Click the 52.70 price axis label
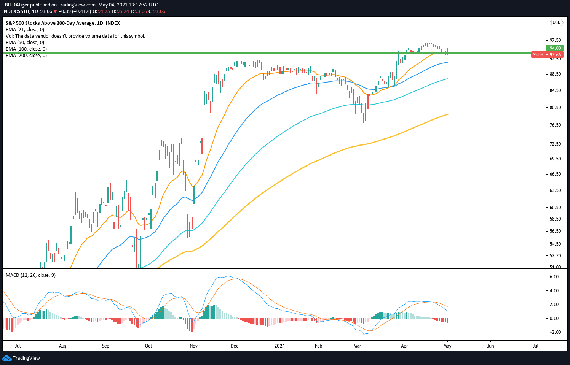This screenshot has width=570, height=365. coord(555,256)
